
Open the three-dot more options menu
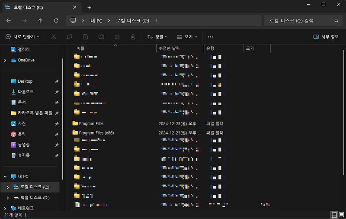click(x=211, y=37)
